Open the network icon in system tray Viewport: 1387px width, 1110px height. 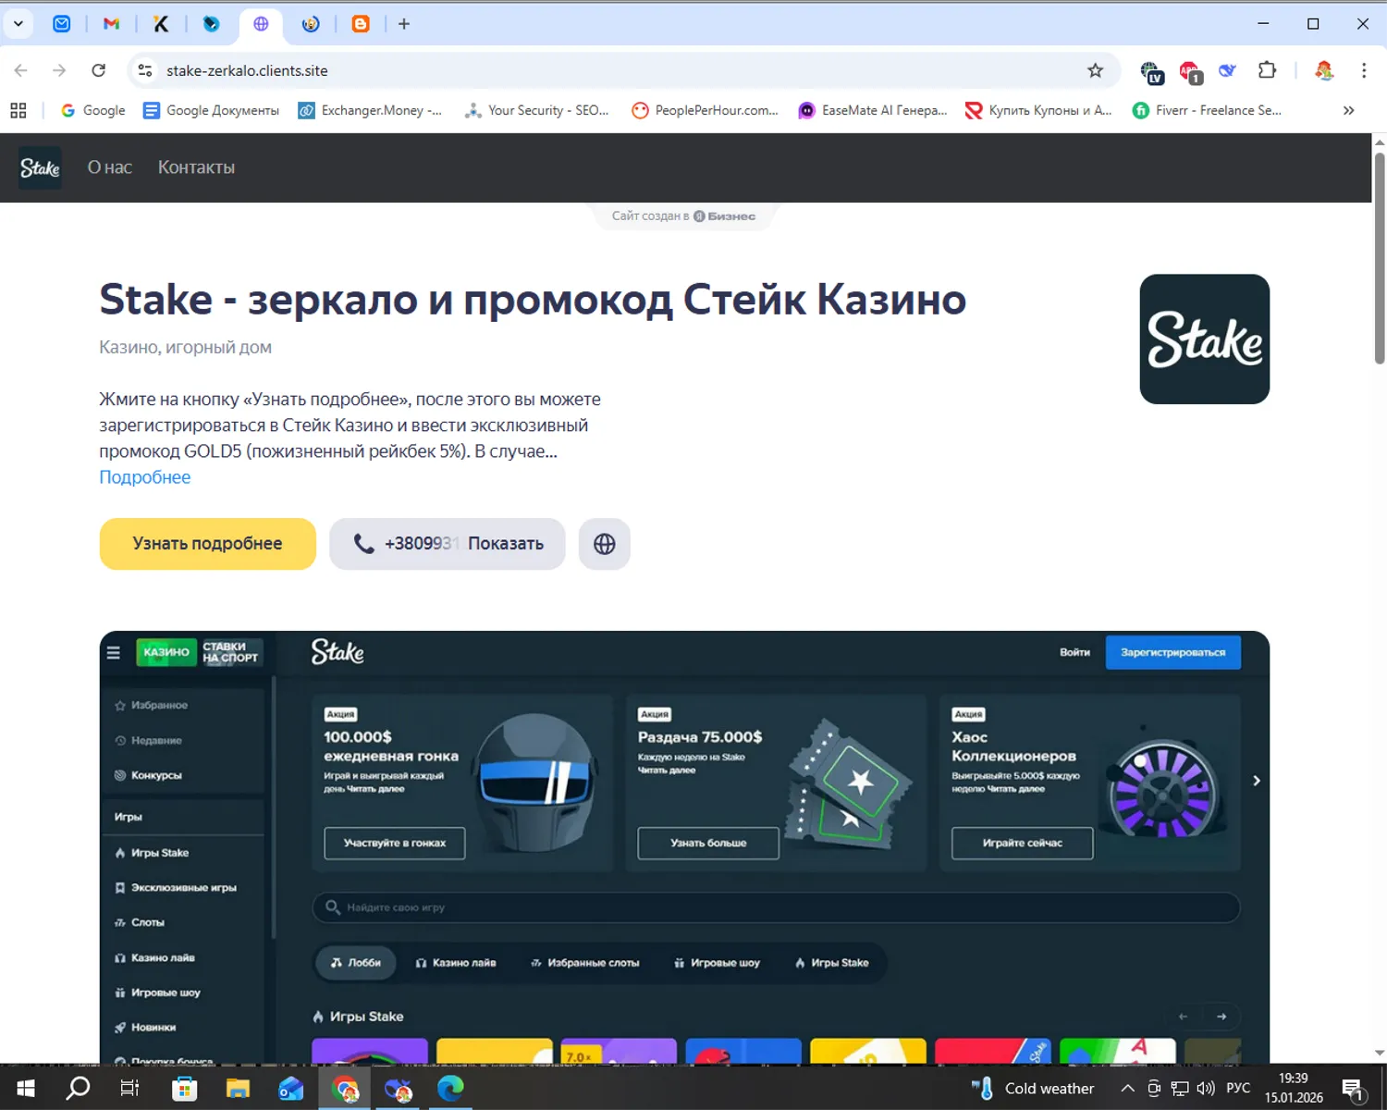coord(1180,1089)
